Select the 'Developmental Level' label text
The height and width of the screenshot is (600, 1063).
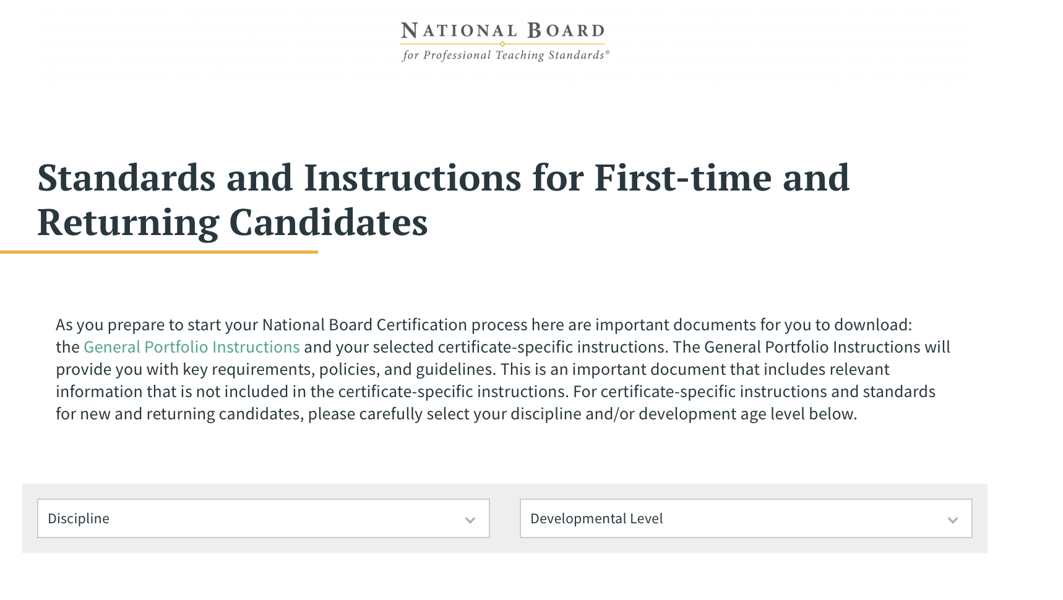[x=596, y=518]
